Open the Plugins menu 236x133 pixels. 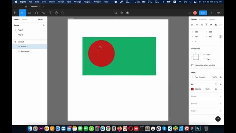87,2
